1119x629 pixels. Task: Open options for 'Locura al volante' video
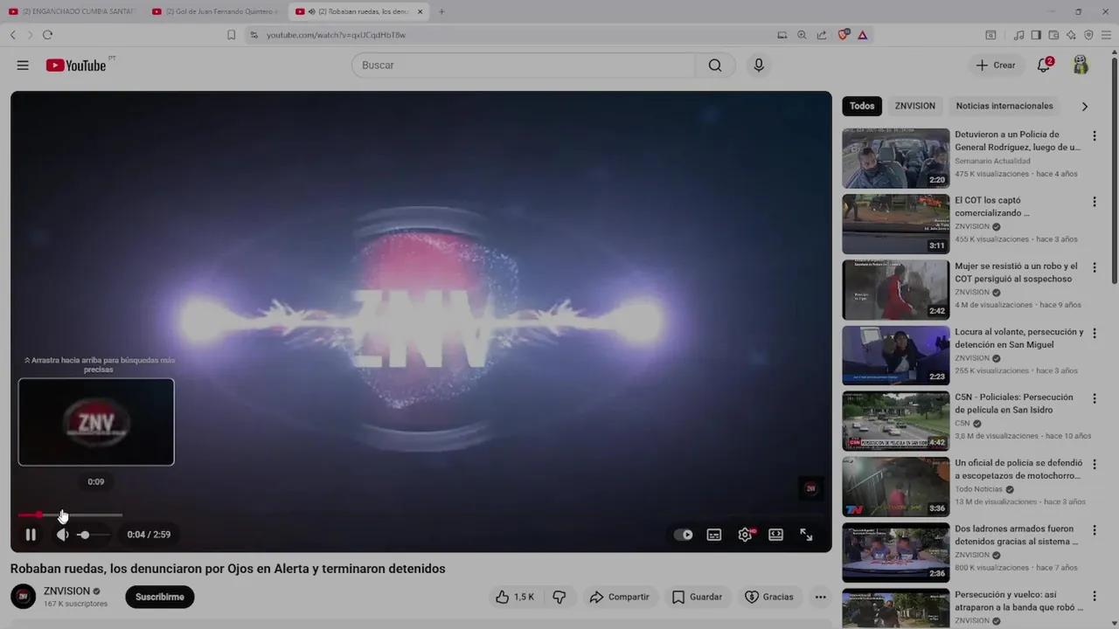click(x=1094, y=333)
